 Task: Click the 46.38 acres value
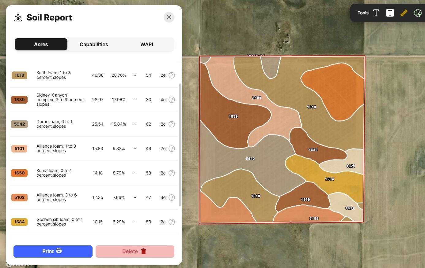98,75
